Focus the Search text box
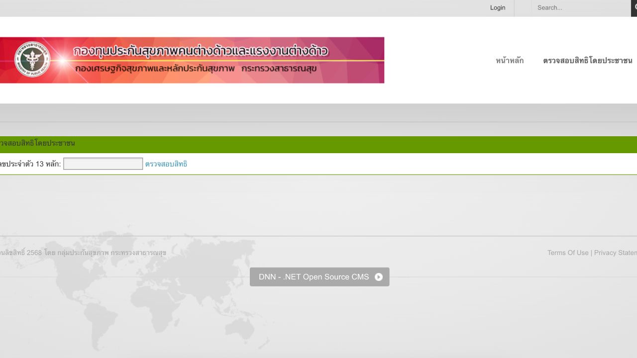Screen dimensions: 637x358 (x=580, y=7)
